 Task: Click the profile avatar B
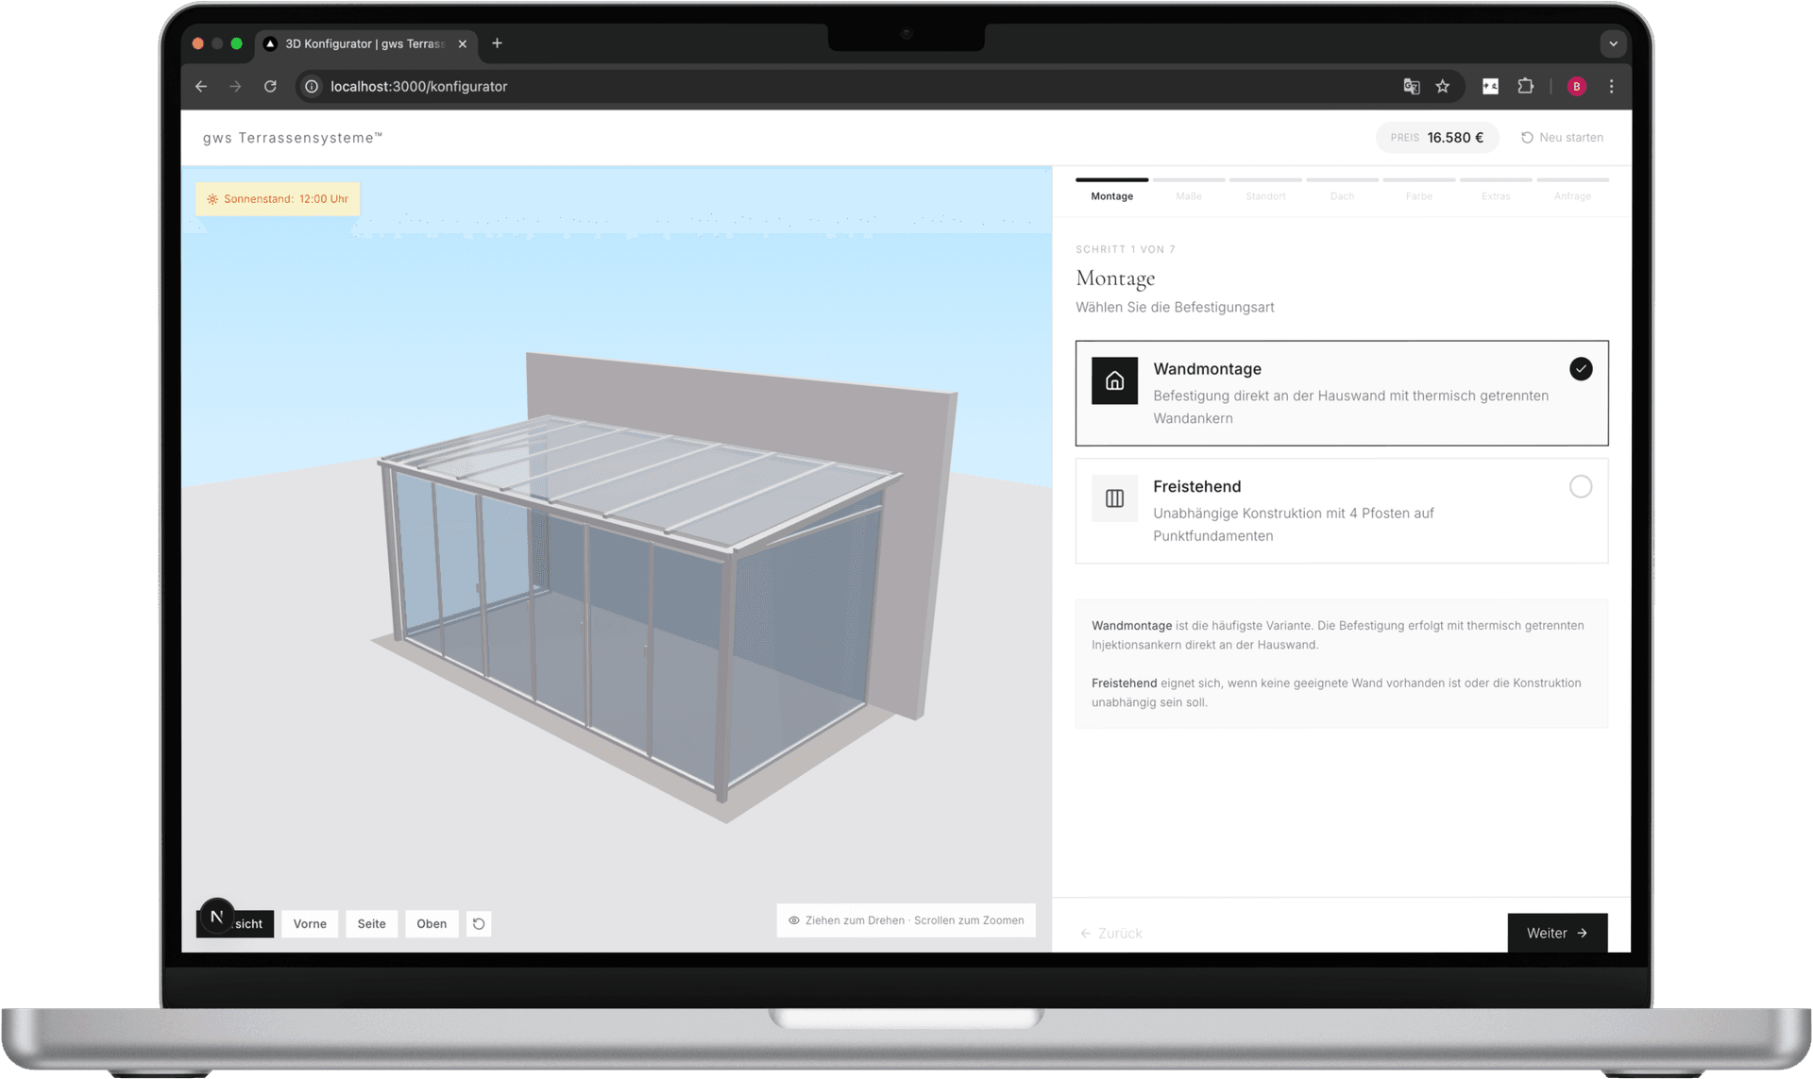point(1576,86)
